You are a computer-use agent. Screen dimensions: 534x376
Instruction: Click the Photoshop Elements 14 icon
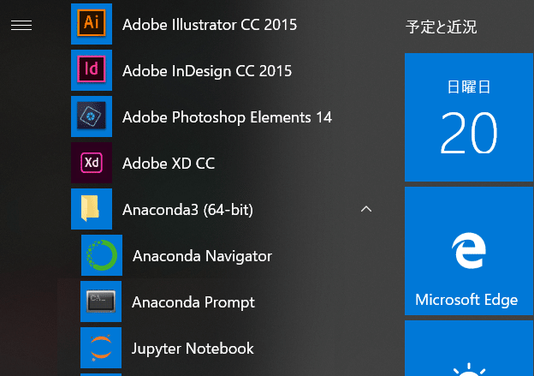point(92,116)
